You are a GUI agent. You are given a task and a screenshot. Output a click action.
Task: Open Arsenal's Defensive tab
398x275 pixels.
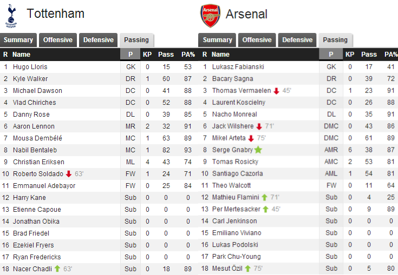pyautogui.click(x=297, y=40)
